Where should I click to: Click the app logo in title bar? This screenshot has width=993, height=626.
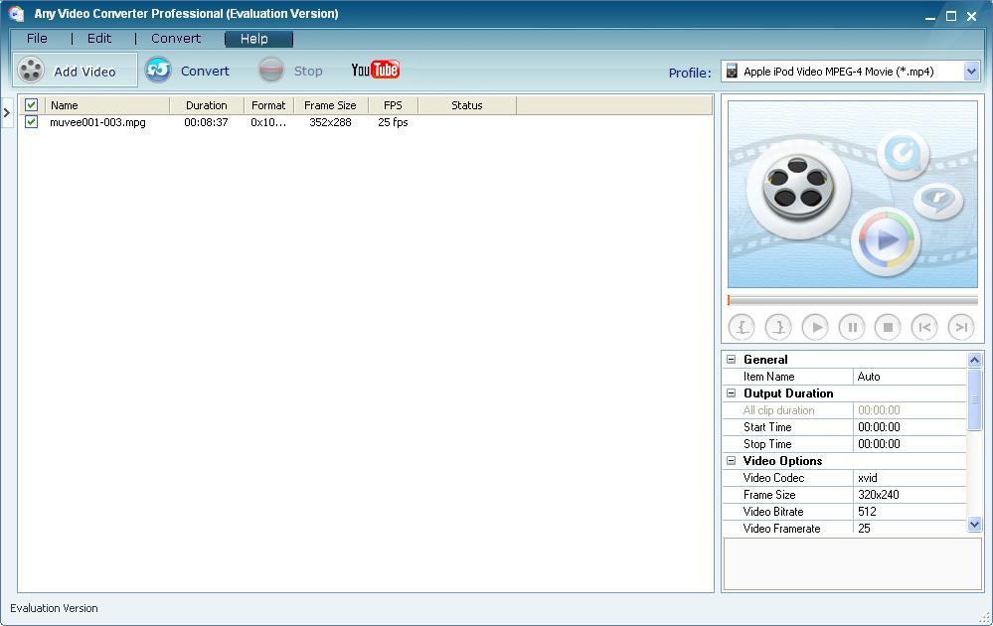tap(17, 14)
